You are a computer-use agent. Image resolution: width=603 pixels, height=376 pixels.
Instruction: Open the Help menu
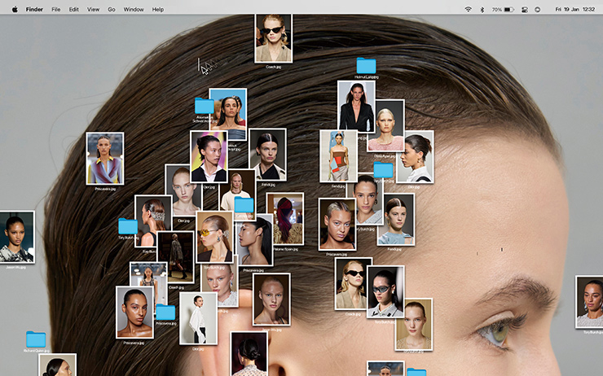pos(158,9)
